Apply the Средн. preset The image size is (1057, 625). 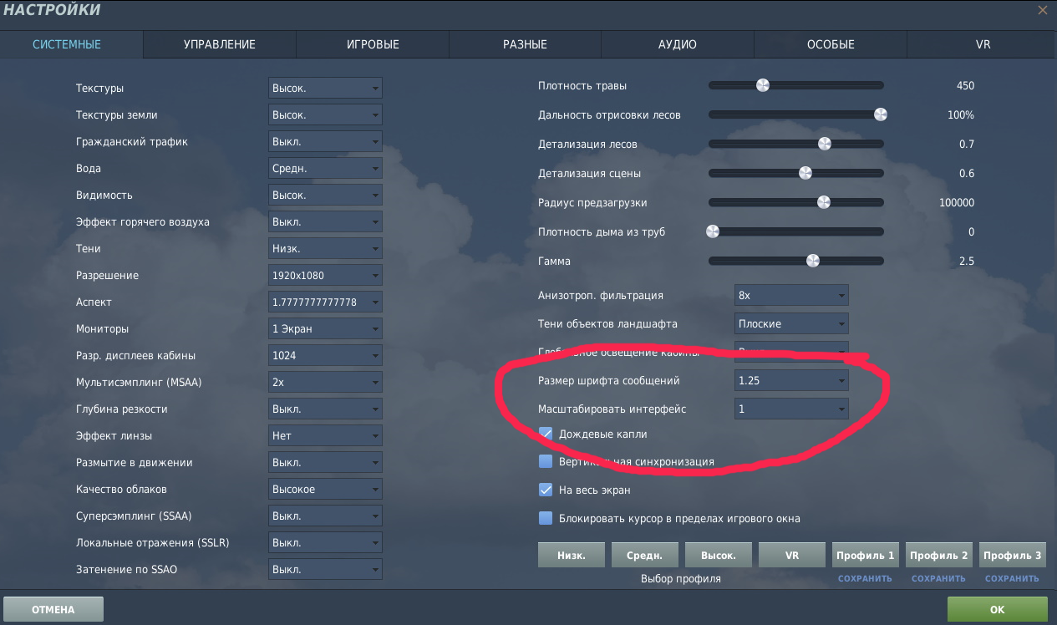point(644,556)
